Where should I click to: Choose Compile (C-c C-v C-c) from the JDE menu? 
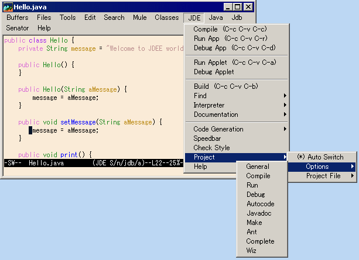pos(236,29)
